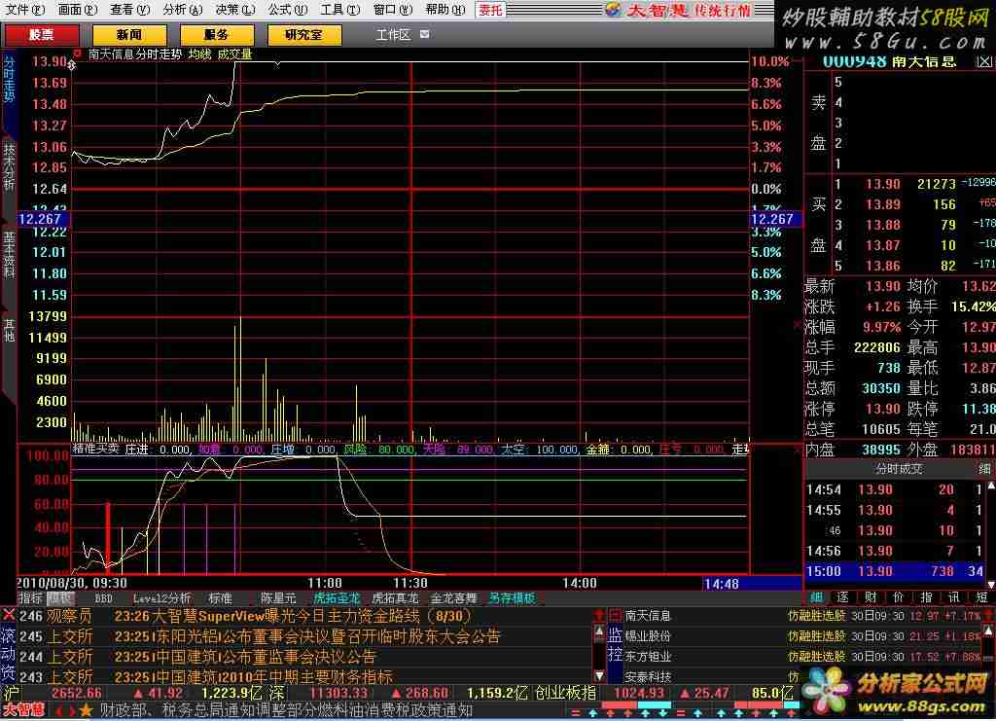Screen dimensions: 996x721
Task: Click the 大智慧 globe logo icon
Action: (613, 9)
